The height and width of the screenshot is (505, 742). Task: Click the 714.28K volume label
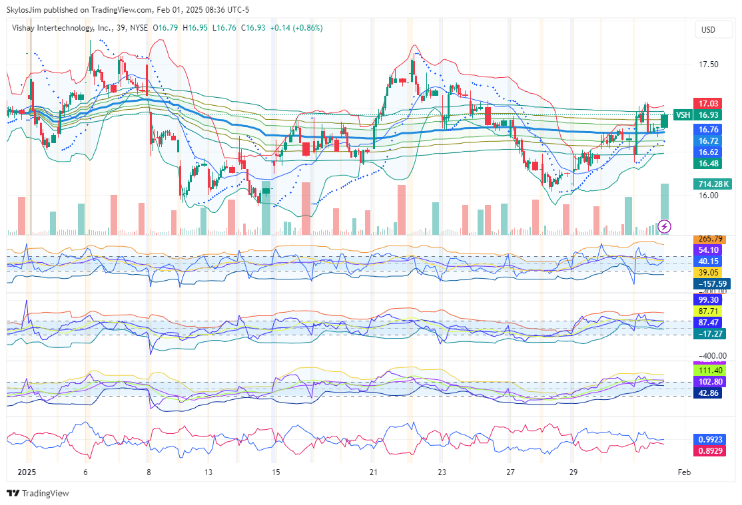click(713, 184)
